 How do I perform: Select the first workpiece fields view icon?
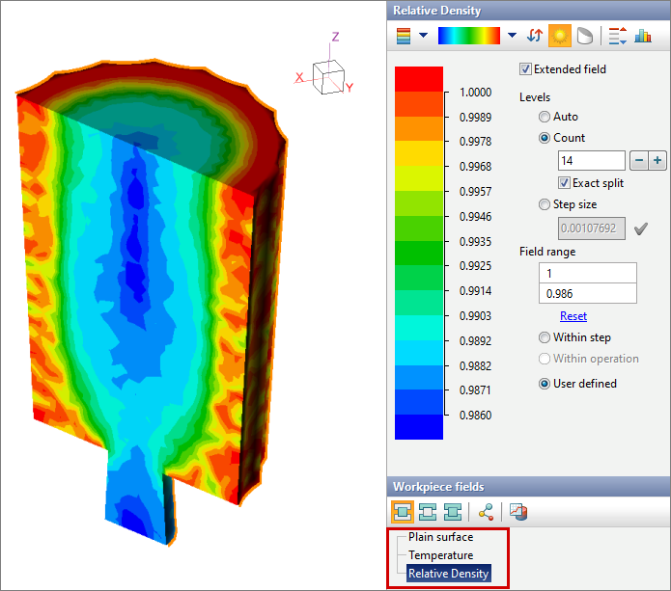click(403, 512)
